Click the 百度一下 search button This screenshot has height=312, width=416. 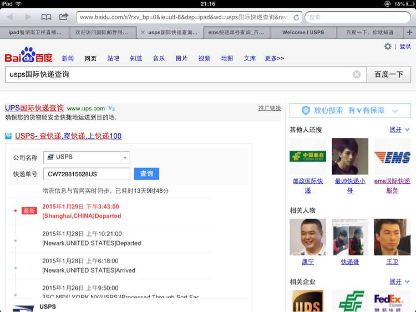(x=389, y=74)
